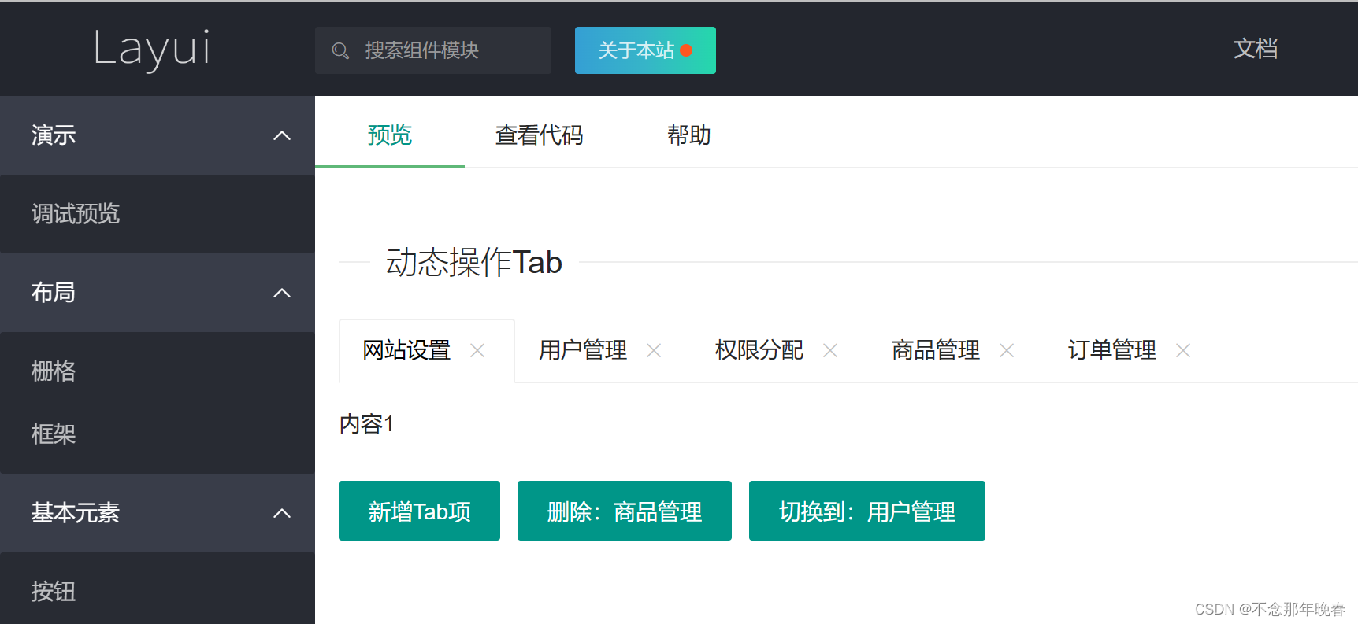Collapse the 布局 menu chevron
Image resolution: width=1358 pixels, height=624 pixels.
[282, 293]
